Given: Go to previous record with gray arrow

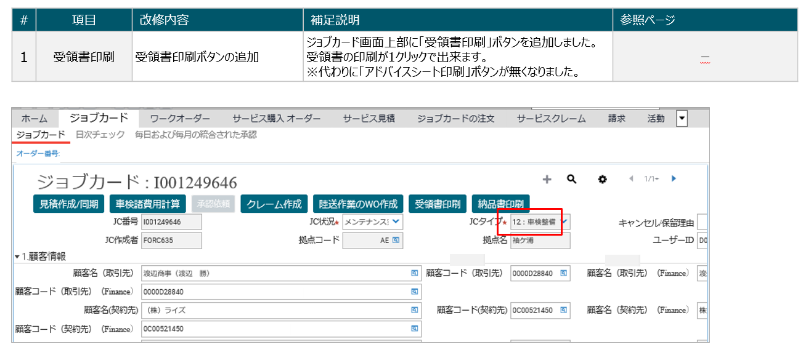Looking at the screenshot, I should click(x=631, y=178).
